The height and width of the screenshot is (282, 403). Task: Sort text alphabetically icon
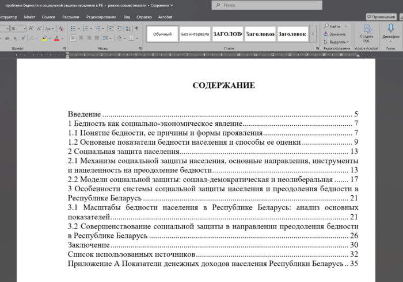point(128,29)
